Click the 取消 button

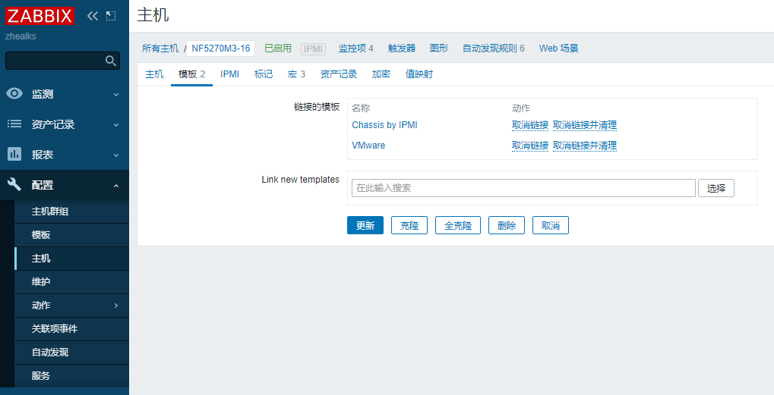551,226
